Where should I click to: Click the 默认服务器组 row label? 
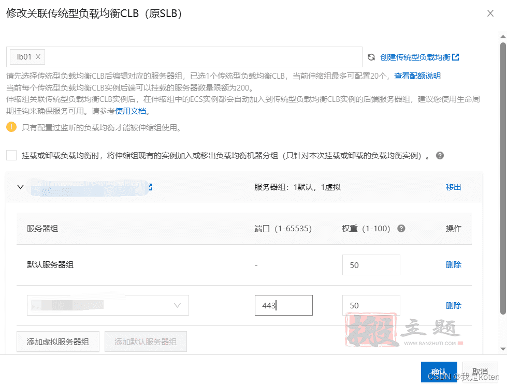[x=50, y=265]
